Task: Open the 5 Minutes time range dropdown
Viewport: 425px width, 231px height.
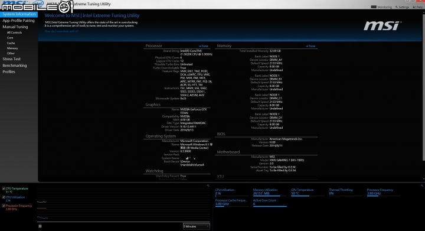Action: click(x=196, y=226)
